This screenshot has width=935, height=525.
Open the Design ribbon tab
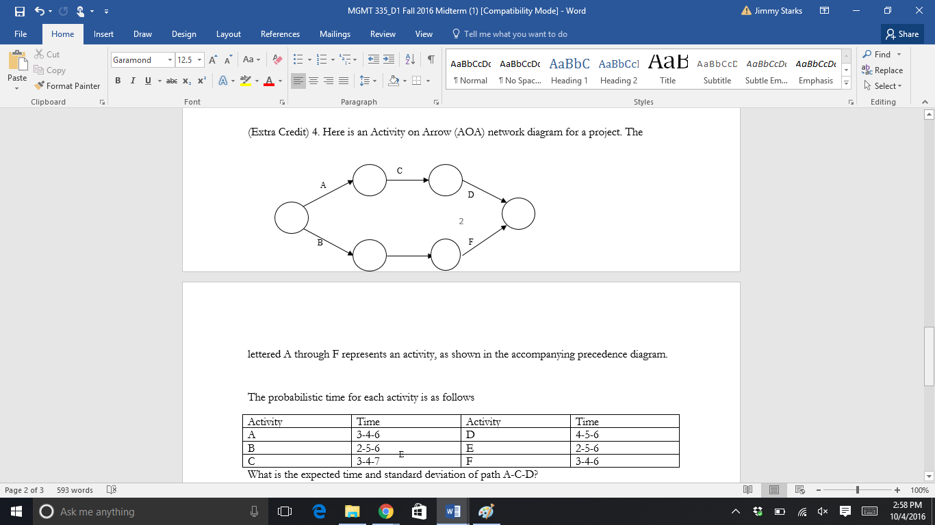coord(184,34)
